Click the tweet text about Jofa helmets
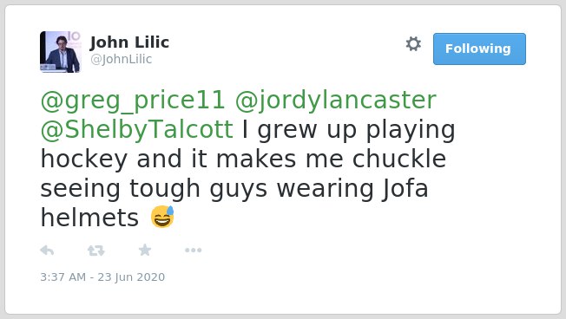Viewport: 566px width, 319px height. click(248, 159)
